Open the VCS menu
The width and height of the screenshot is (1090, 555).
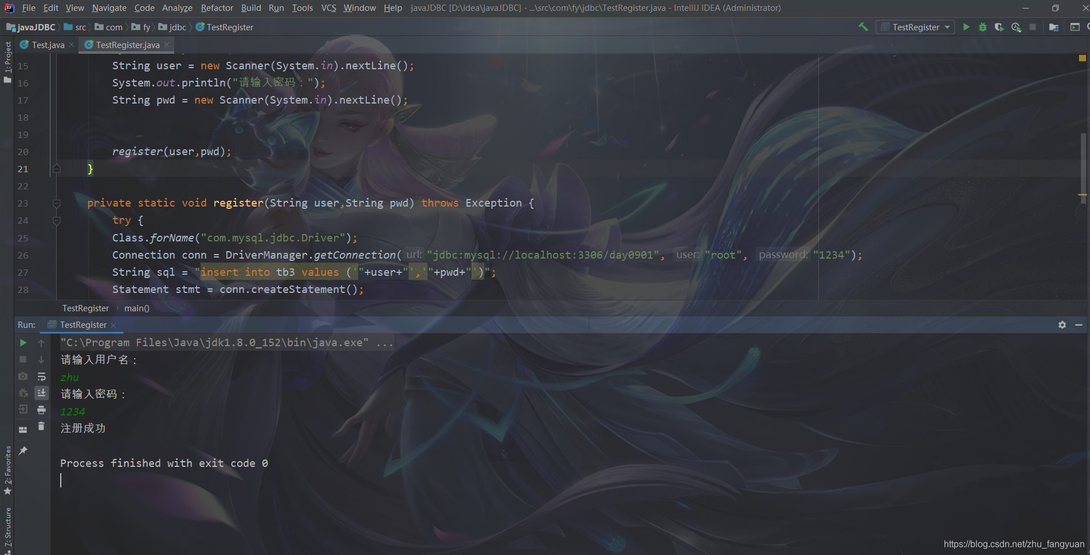click(x=328, y=8)
